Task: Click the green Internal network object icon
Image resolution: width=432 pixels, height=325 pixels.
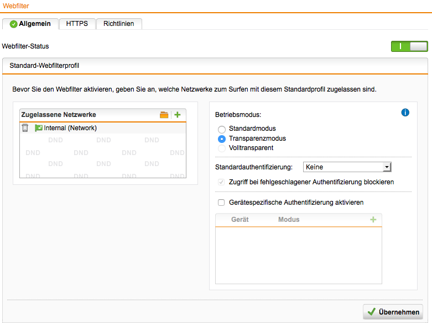Action: (39, 128)
